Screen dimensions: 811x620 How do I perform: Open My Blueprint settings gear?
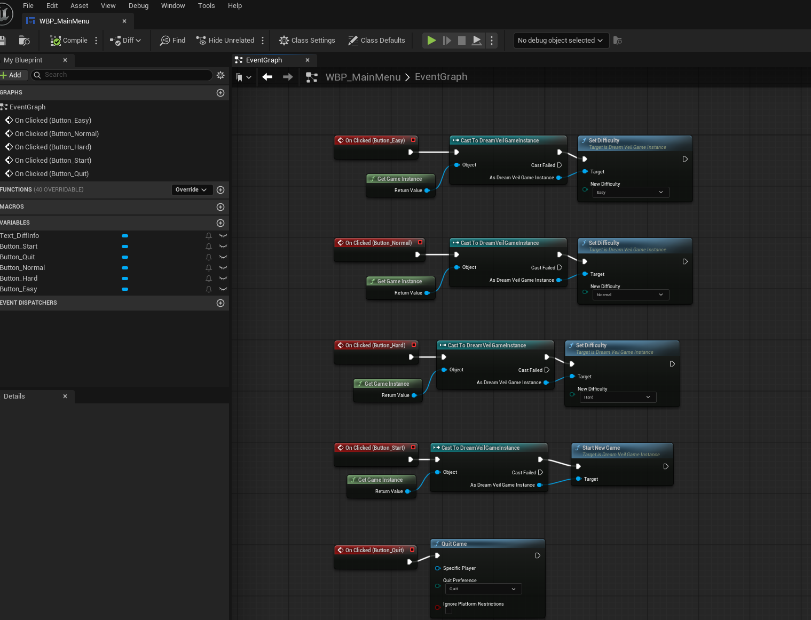(x=221, y=75)
